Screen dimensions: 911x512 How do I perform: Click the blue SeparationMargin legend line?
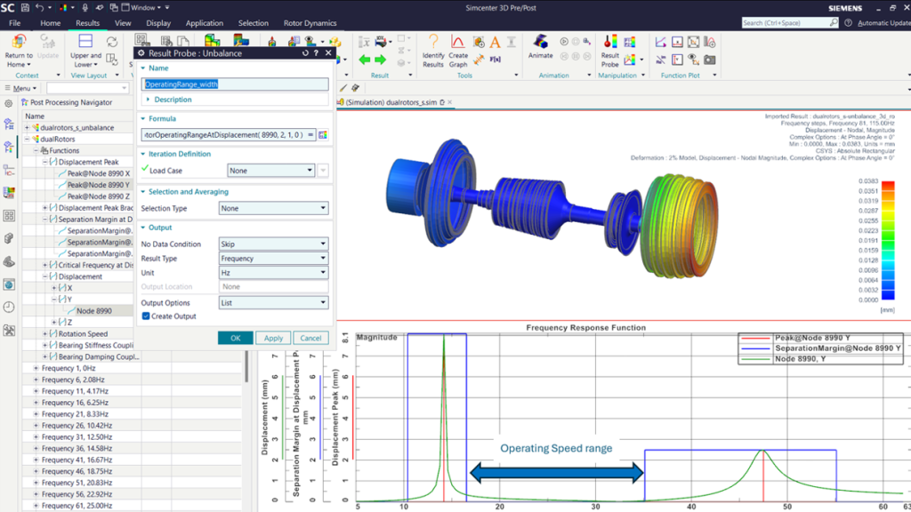[755, 348]
